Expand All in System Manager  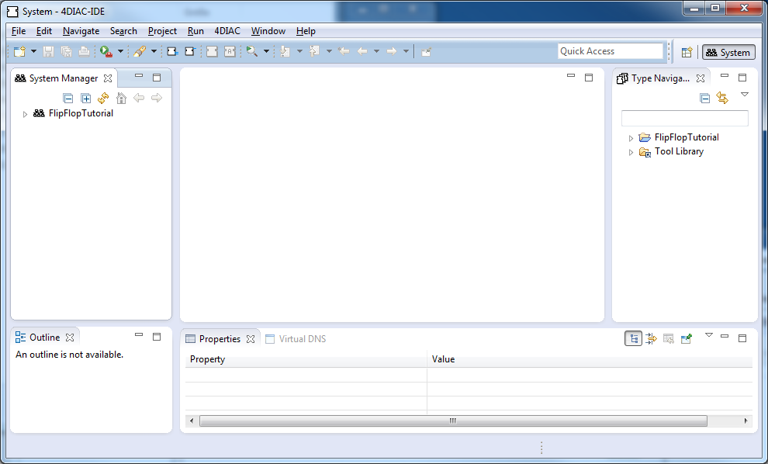pos(85,98)
